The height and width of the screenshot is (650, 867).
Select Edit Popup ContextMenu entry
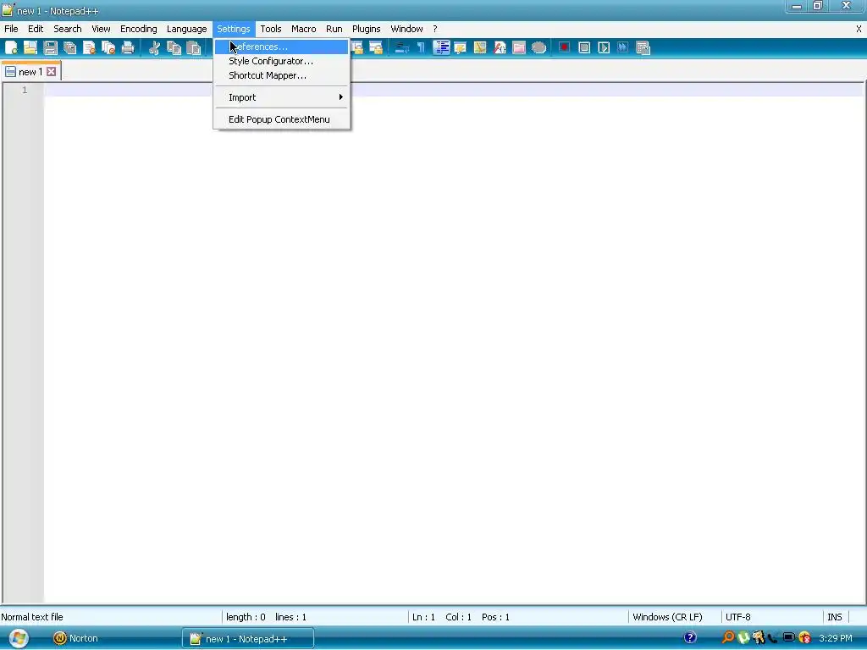[281, 119]
